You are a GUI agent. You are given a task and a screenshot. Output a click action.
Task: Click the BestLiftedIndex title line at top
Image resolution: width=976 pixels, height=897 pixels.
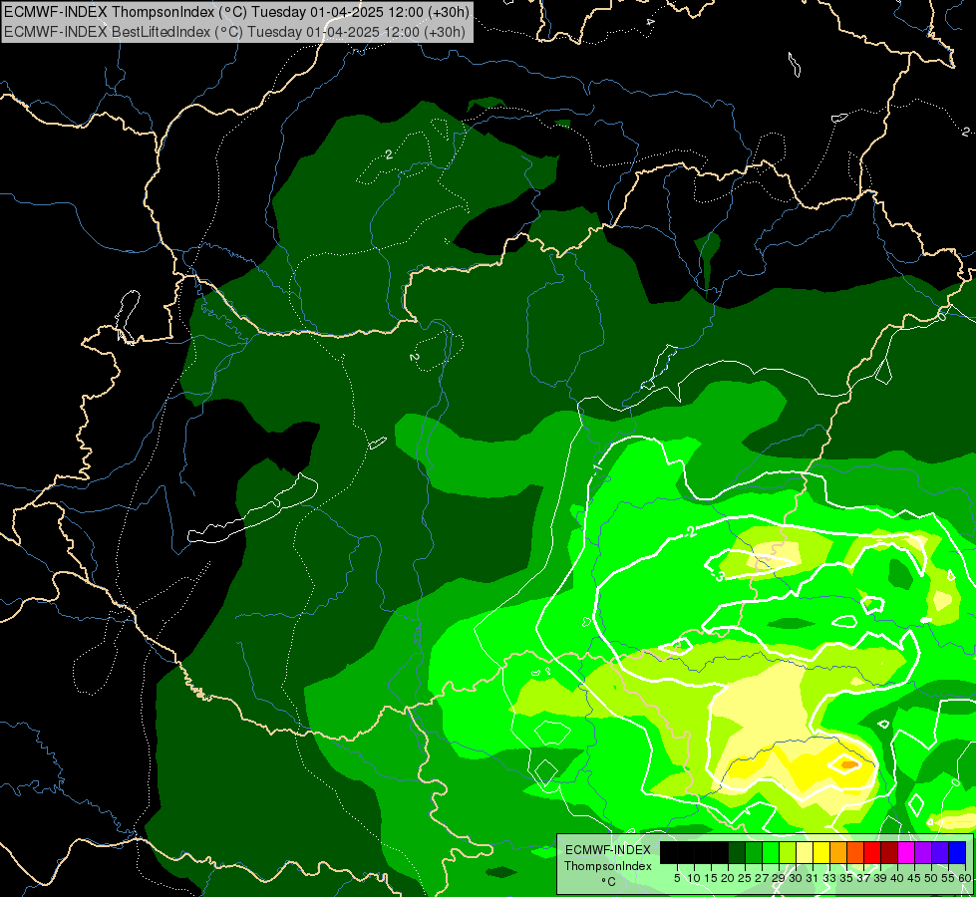[x=234, y=31]
